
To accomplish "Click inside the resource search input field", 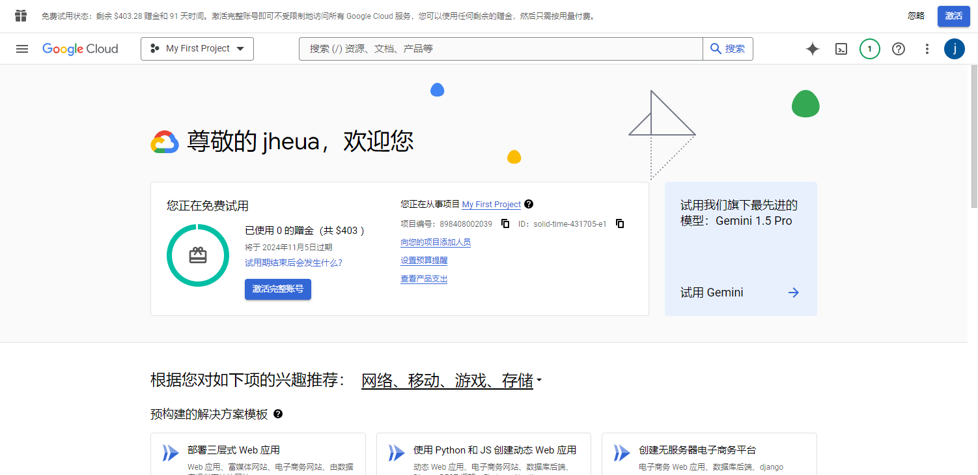I will [x=456, y=48].
